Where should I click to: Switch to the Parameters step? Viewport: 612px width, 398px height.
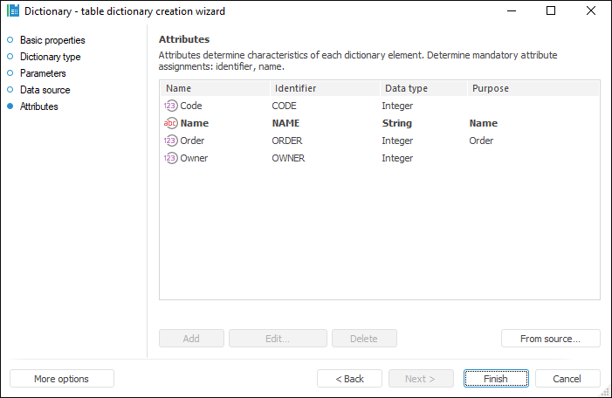click(x=43, y=73)
